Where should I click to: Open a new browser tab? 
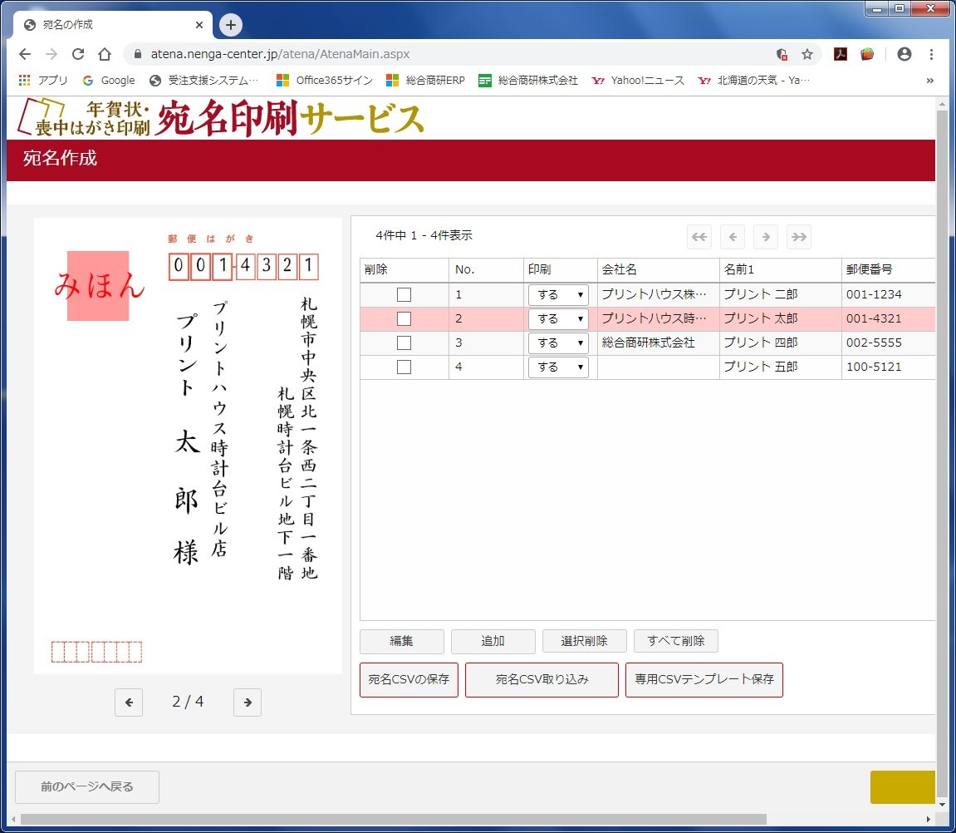[230, 24]
